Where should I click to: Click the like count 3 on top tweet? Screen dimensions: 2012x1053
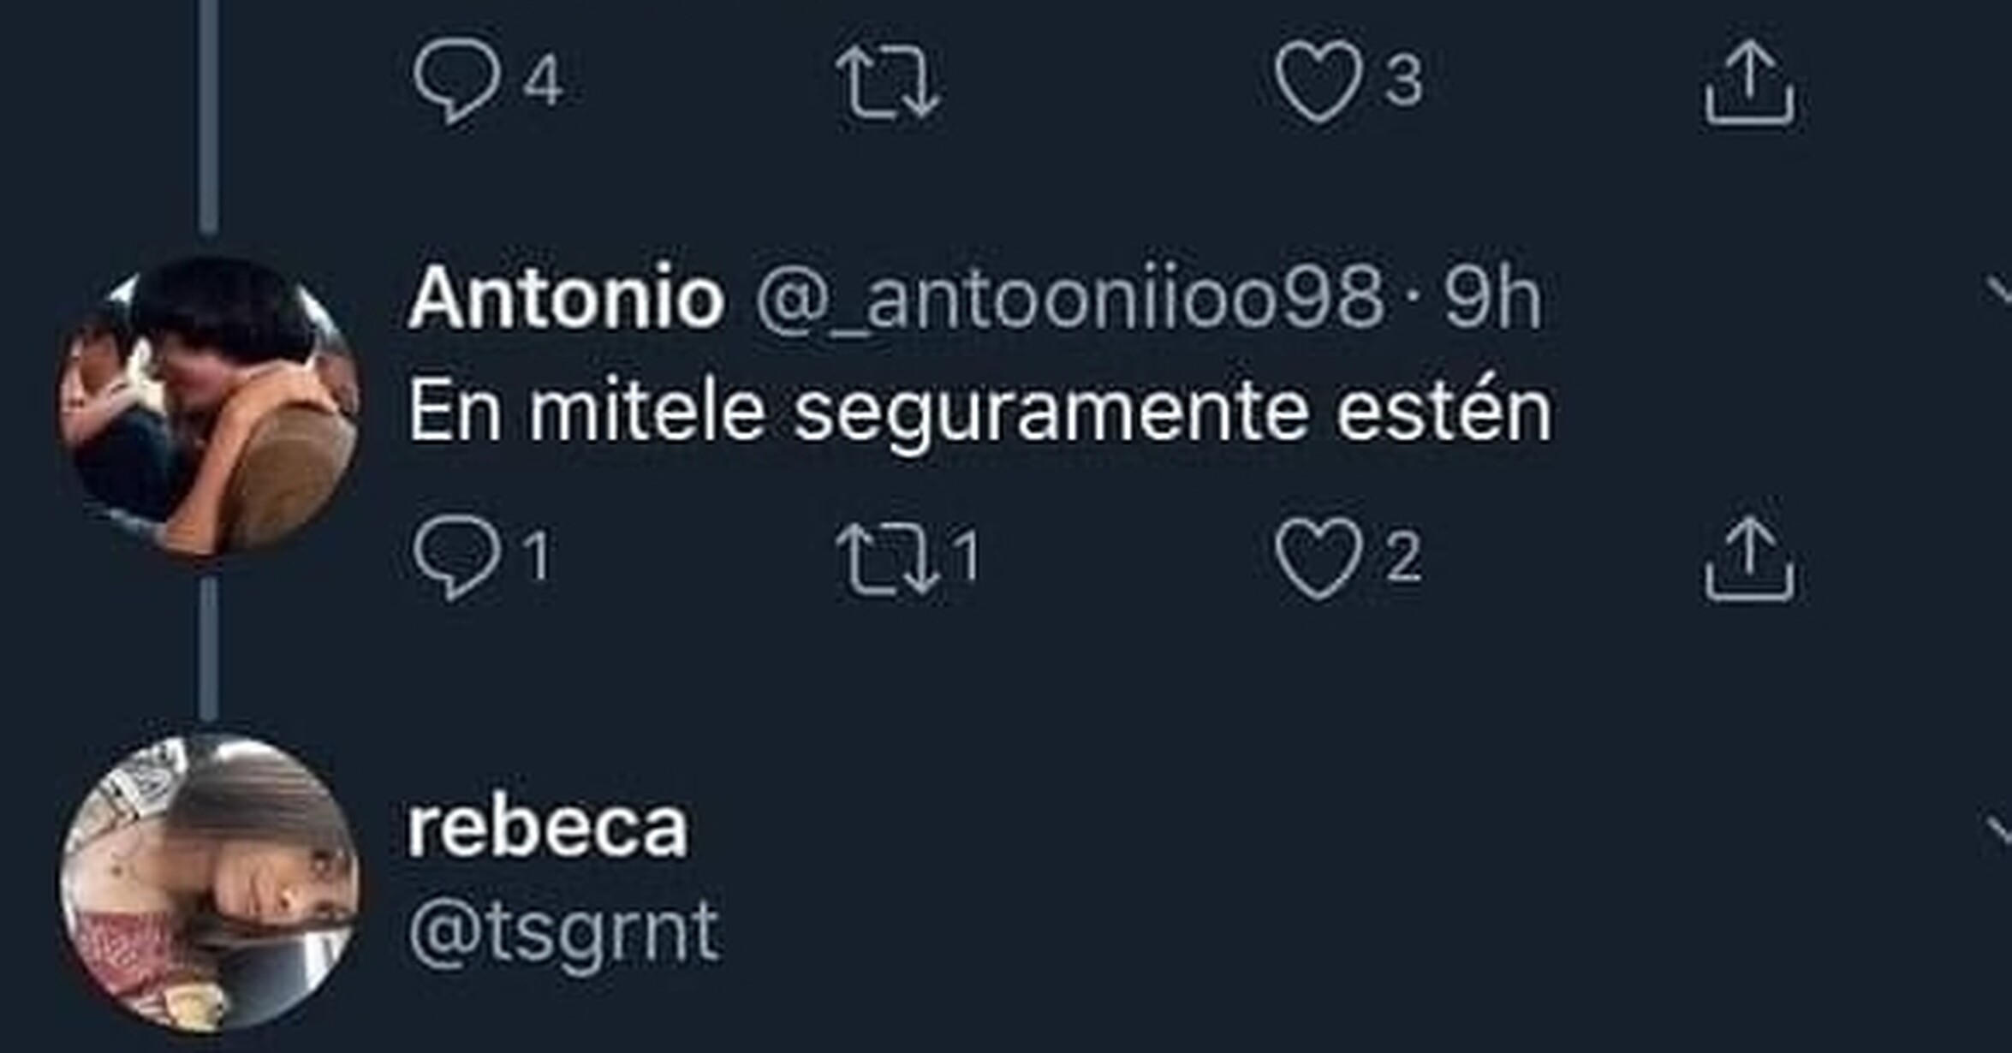(1404, 81)
